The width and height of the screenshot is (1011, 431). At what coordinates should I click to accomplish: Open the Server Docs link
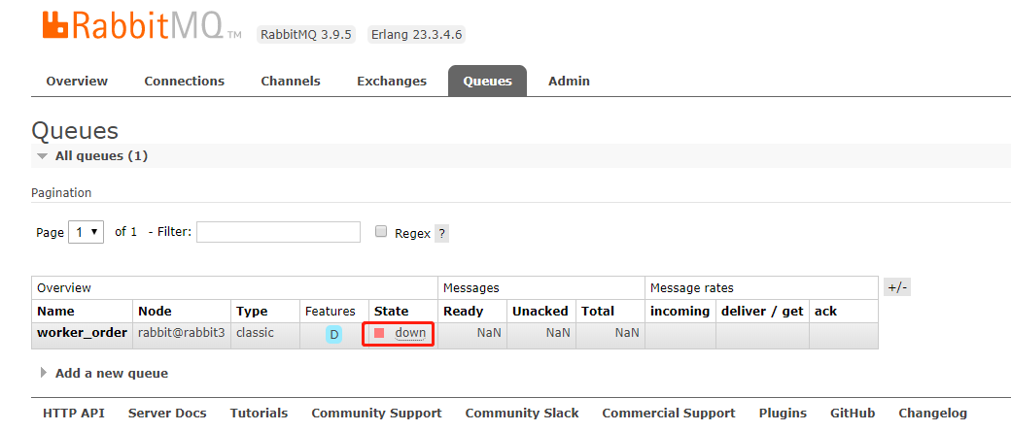click(167, 413)
